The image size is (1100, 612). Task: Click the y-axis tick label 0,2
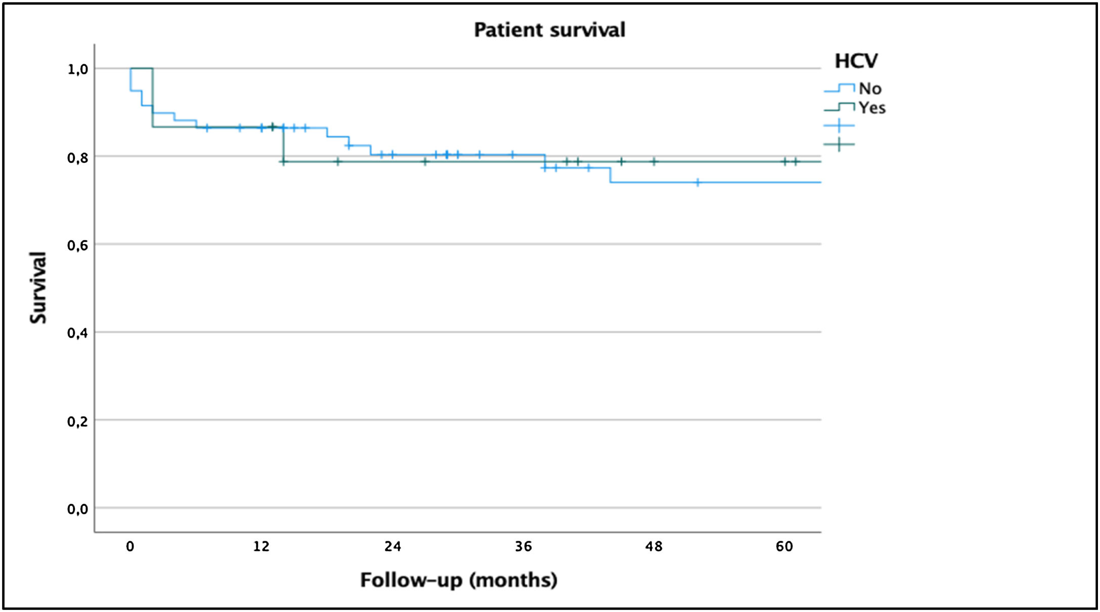pyautogui.click(x=77, y=421)
